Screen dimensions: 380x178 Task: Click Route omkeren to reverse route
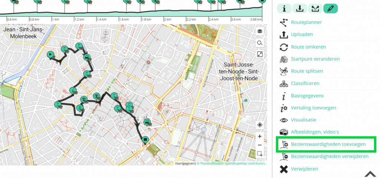coord(308,47)
